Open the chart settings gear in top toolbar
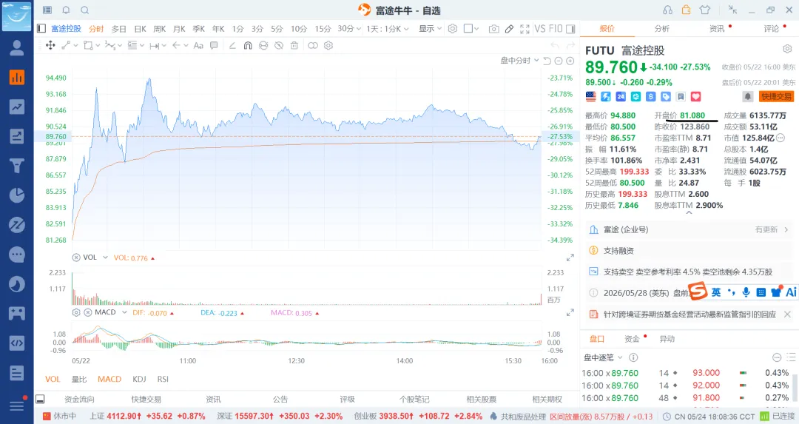The image size is (799, 424). [x=453, y=29]
